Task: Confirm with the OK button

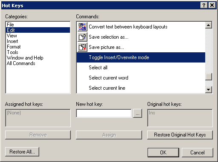Action: 163,153
